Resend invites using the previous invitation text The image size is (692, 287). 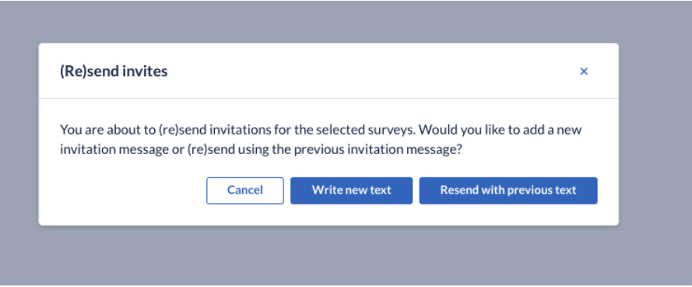508,191
